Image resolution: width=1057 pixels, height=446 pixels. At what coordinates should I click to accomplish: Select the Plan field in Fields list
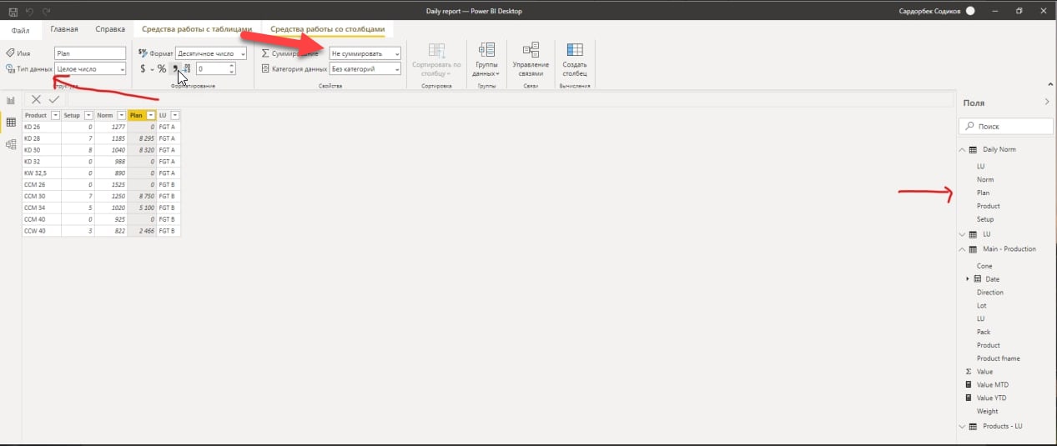[983, 193]
